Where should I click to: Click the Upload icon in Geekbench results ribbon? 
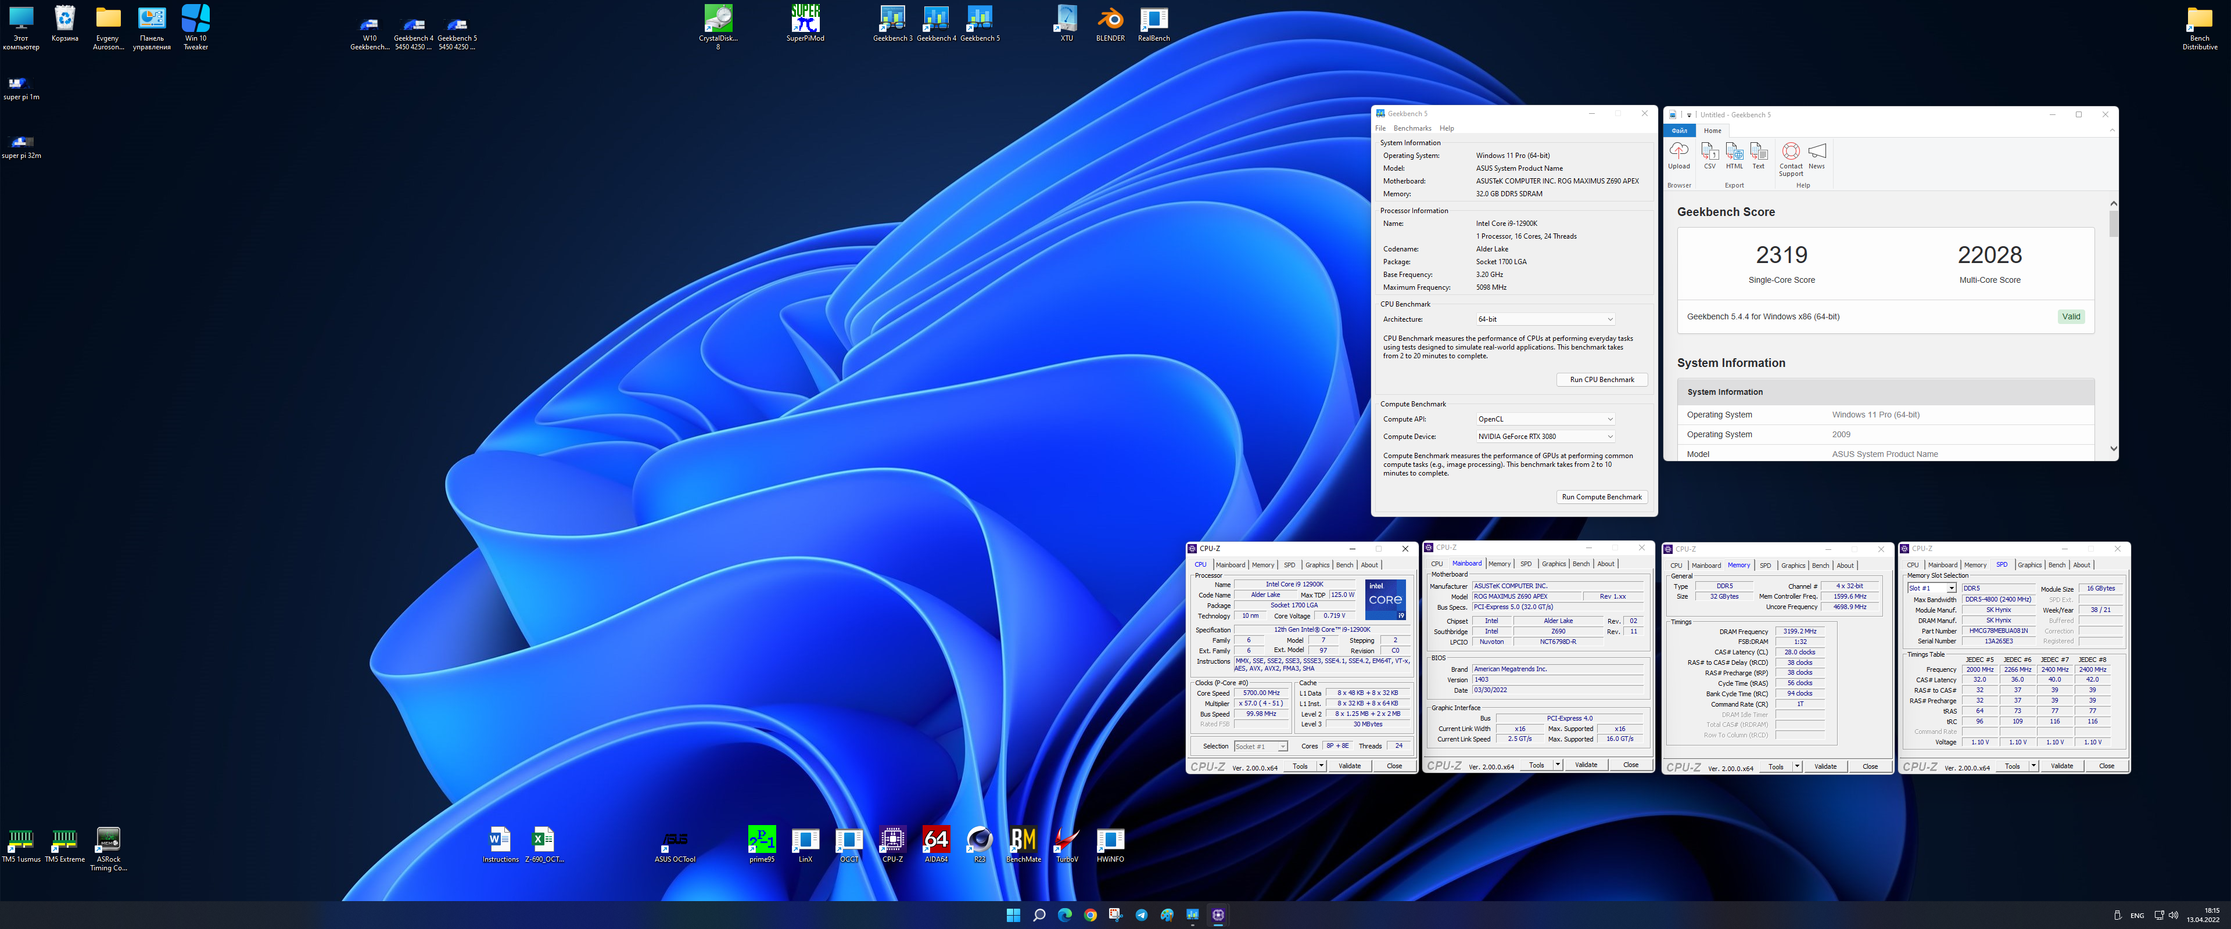coord(1678,156)
